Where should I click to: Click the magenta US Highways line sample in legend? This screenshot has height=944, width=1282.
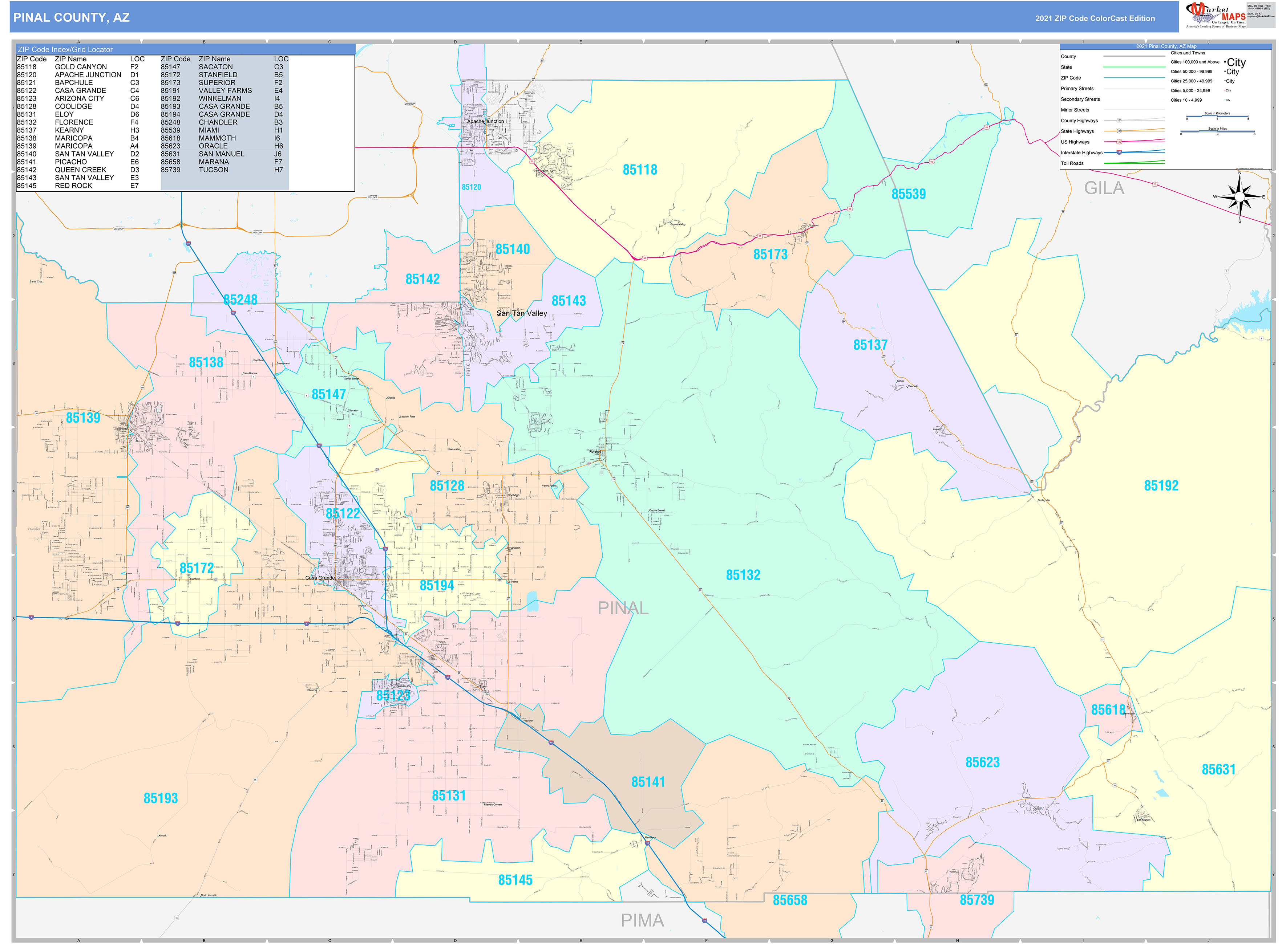1134,142
